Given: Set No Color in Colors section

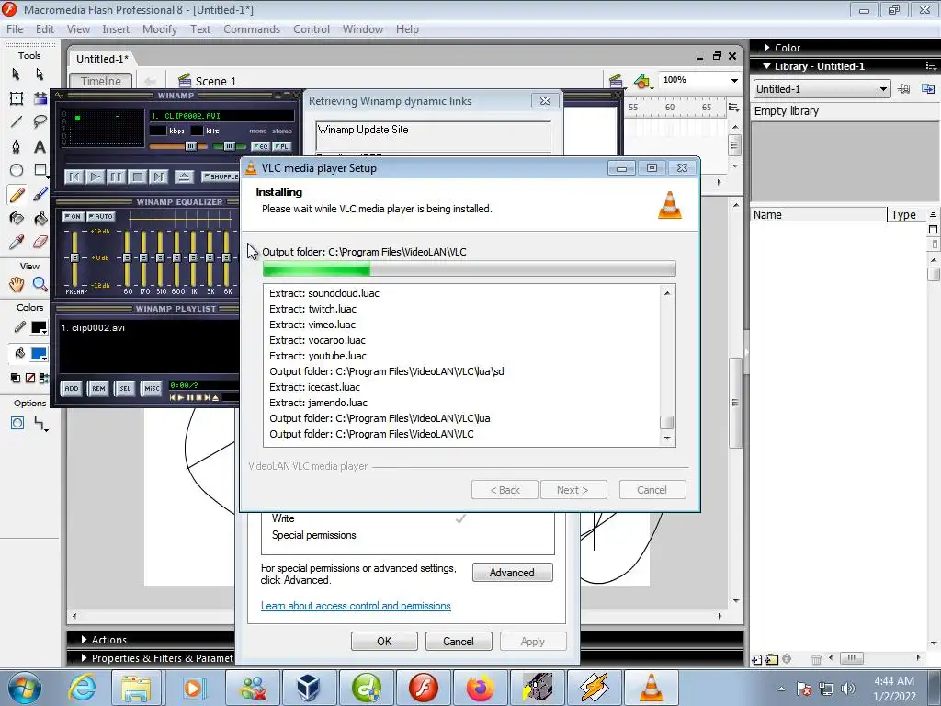Looking at the screenshot, I should coord(30,378).
